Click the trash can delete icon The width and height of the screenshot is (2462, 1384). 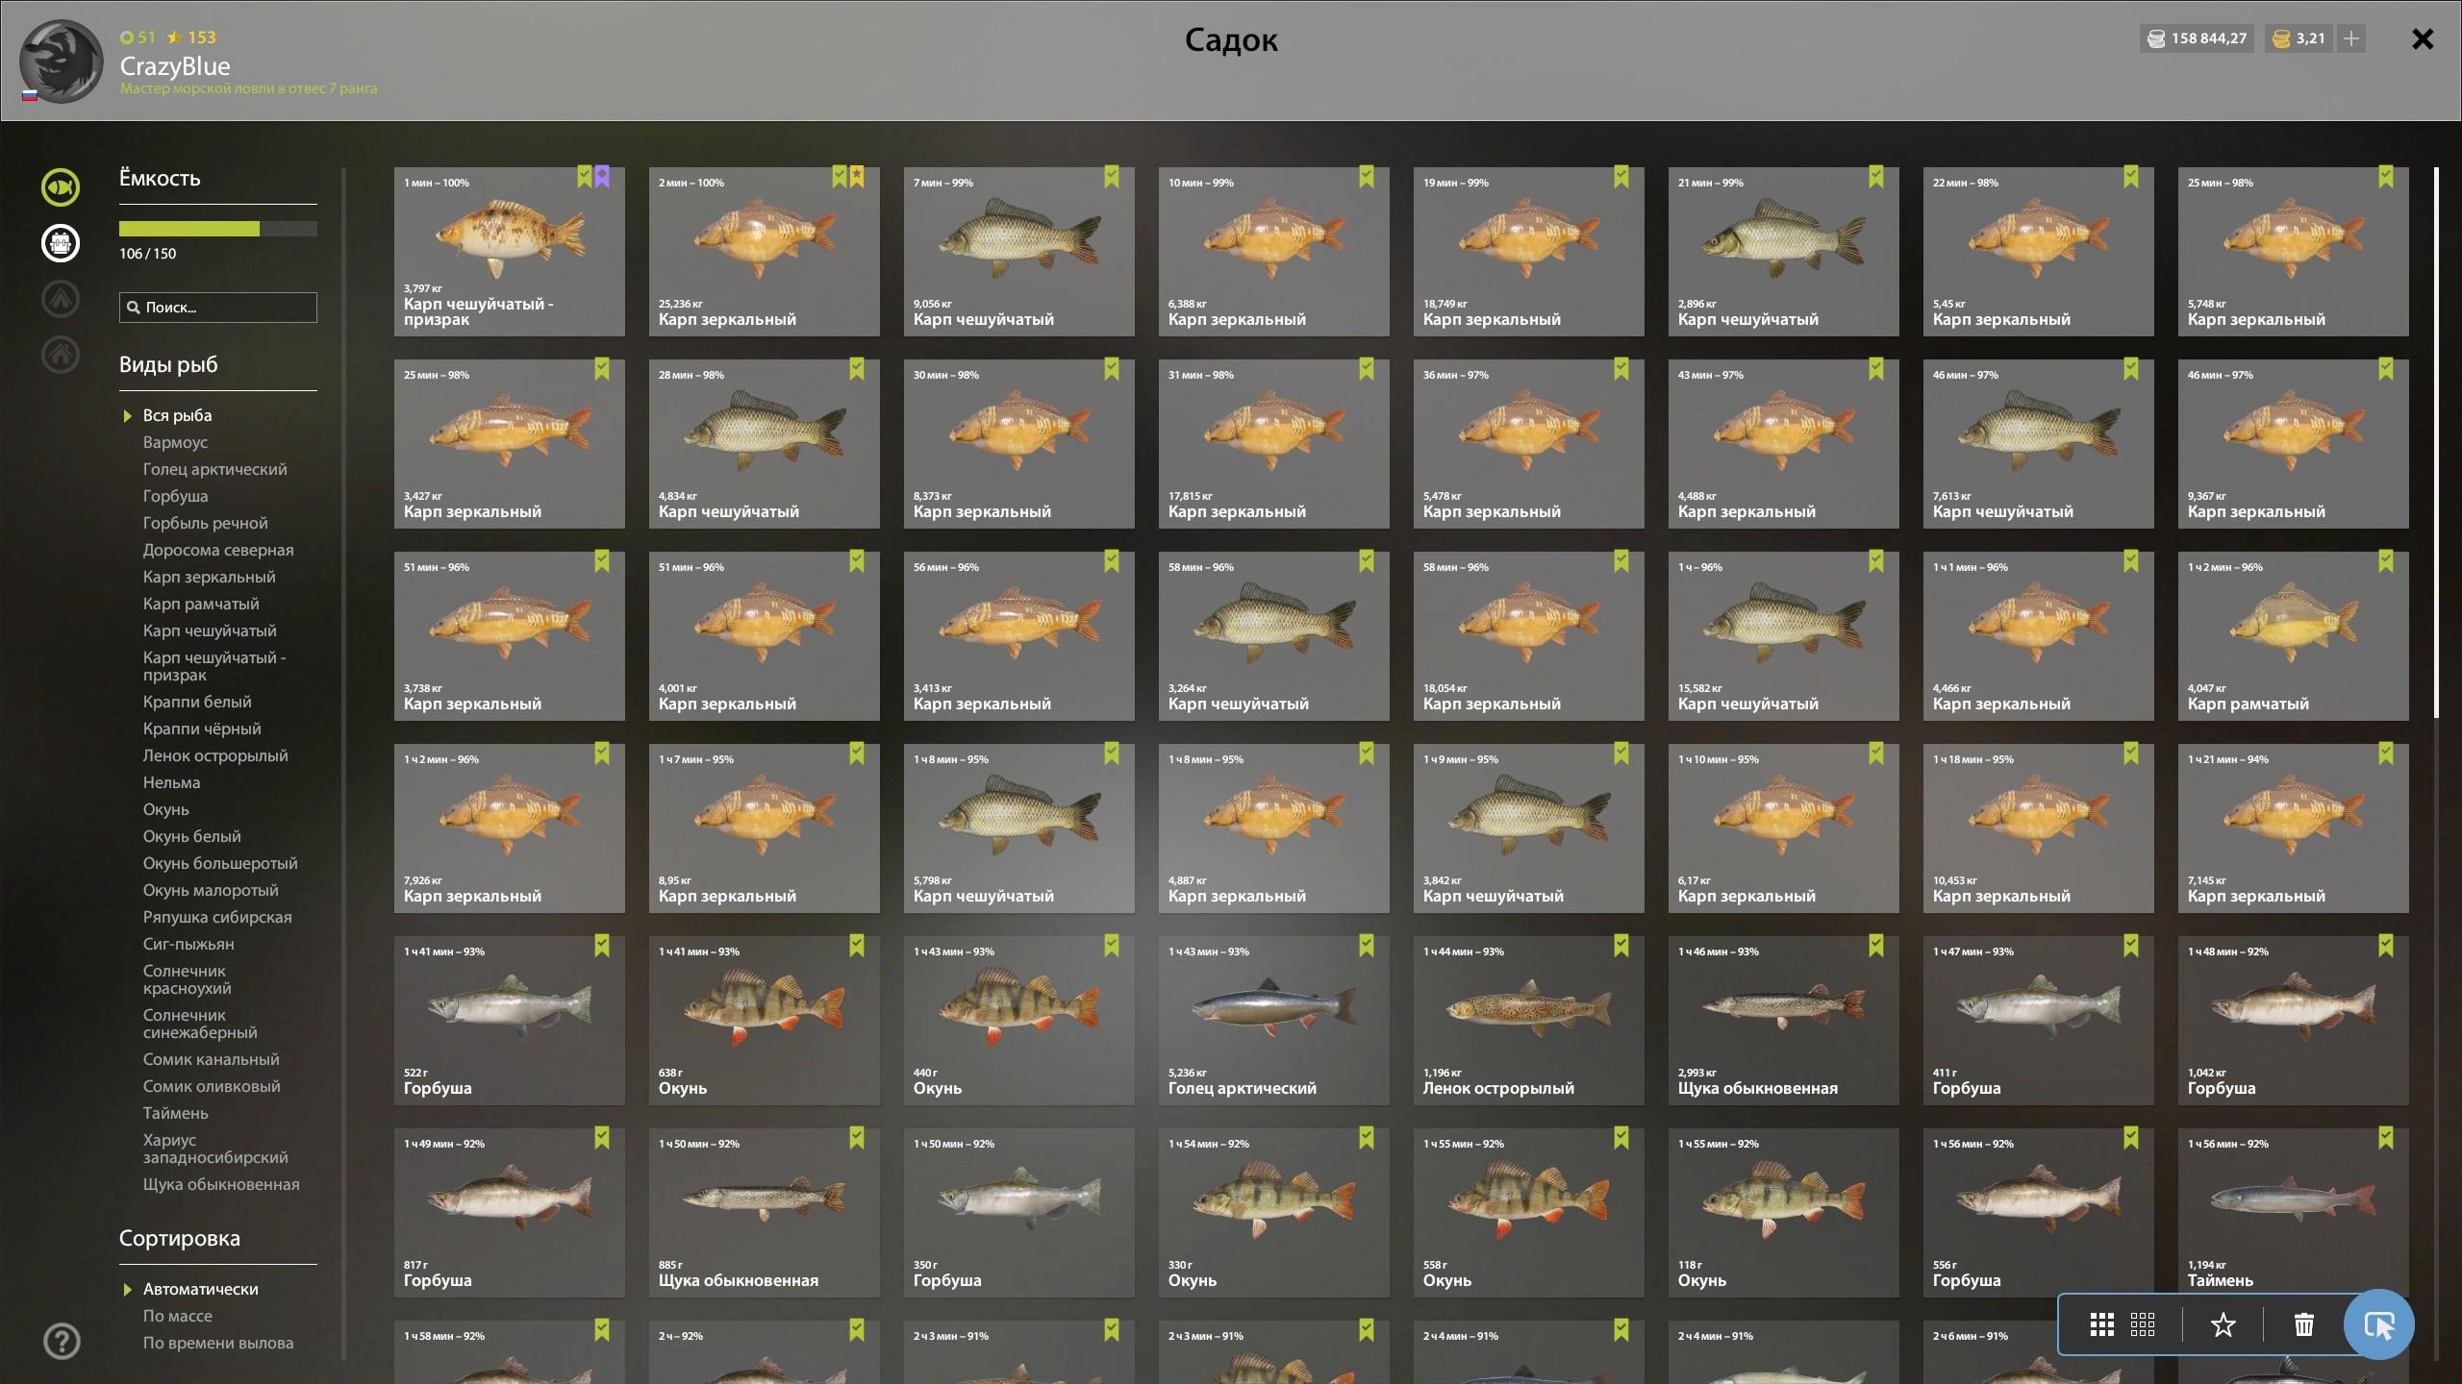[x=2304, y=1324]
